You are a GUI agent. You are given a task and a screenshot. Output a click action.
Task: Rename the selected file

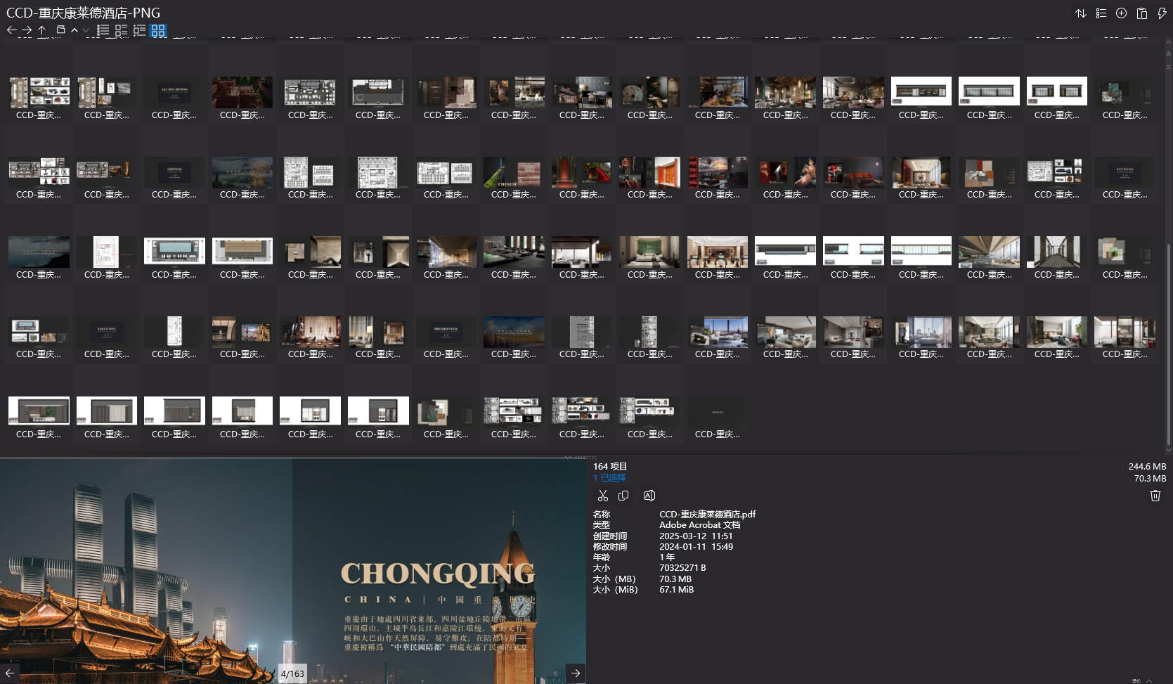point(649,496)
